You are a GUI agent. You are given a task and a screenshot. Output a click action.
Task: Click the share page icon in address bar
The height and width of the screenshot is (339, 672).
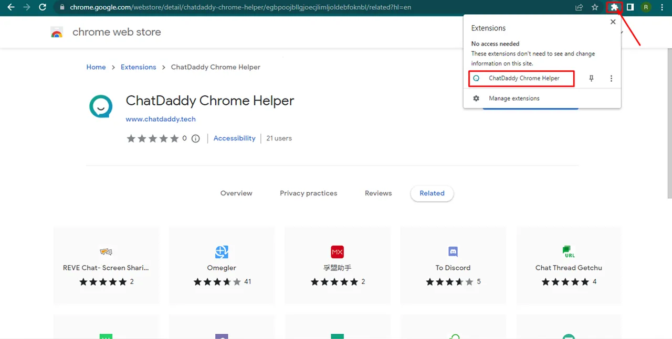[579, 7]
